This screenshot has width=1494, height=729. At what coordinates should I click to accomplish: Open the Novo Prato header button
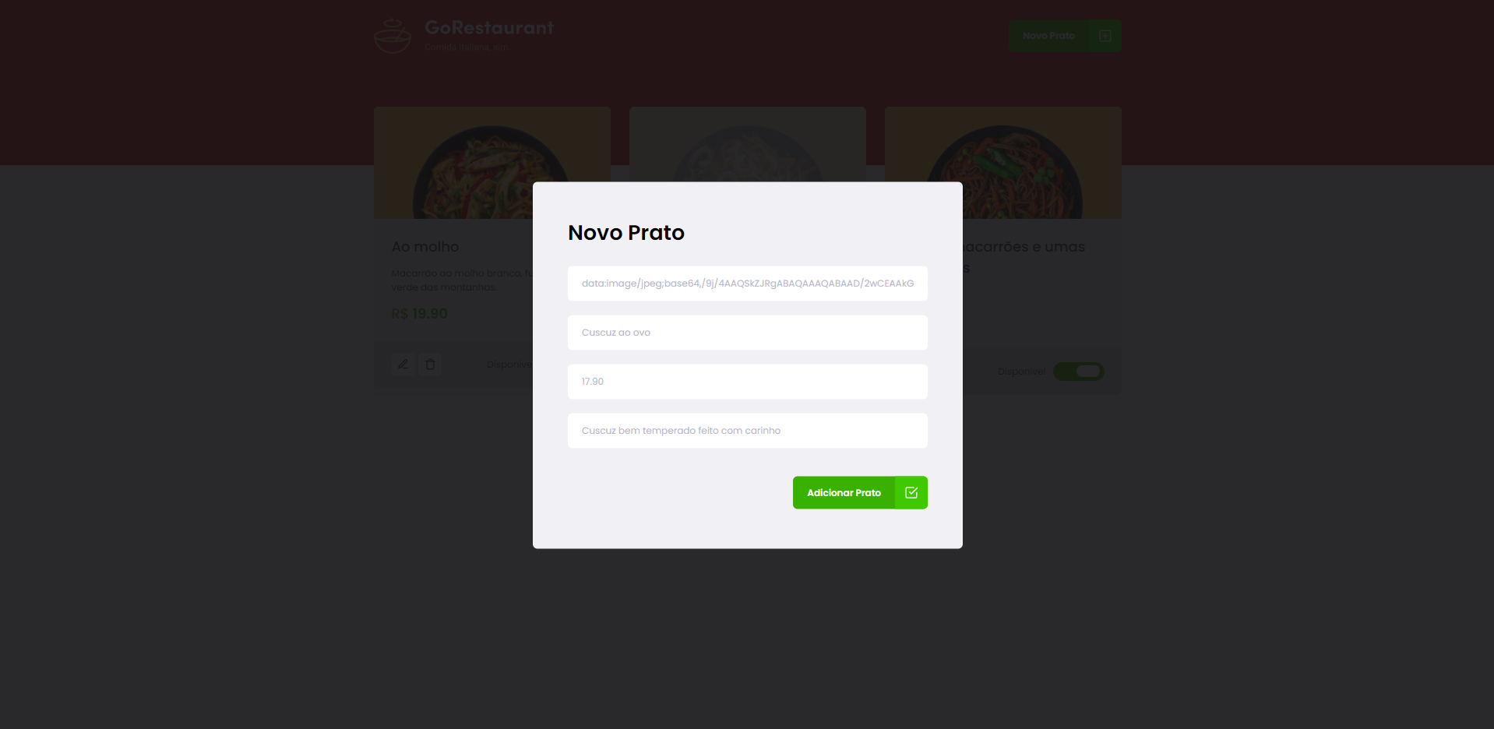1065,36
